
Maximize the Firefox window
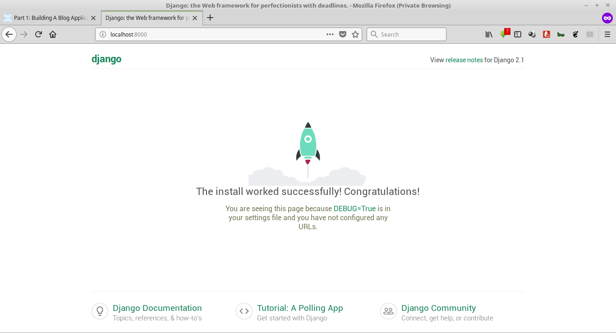click(597, 5)
